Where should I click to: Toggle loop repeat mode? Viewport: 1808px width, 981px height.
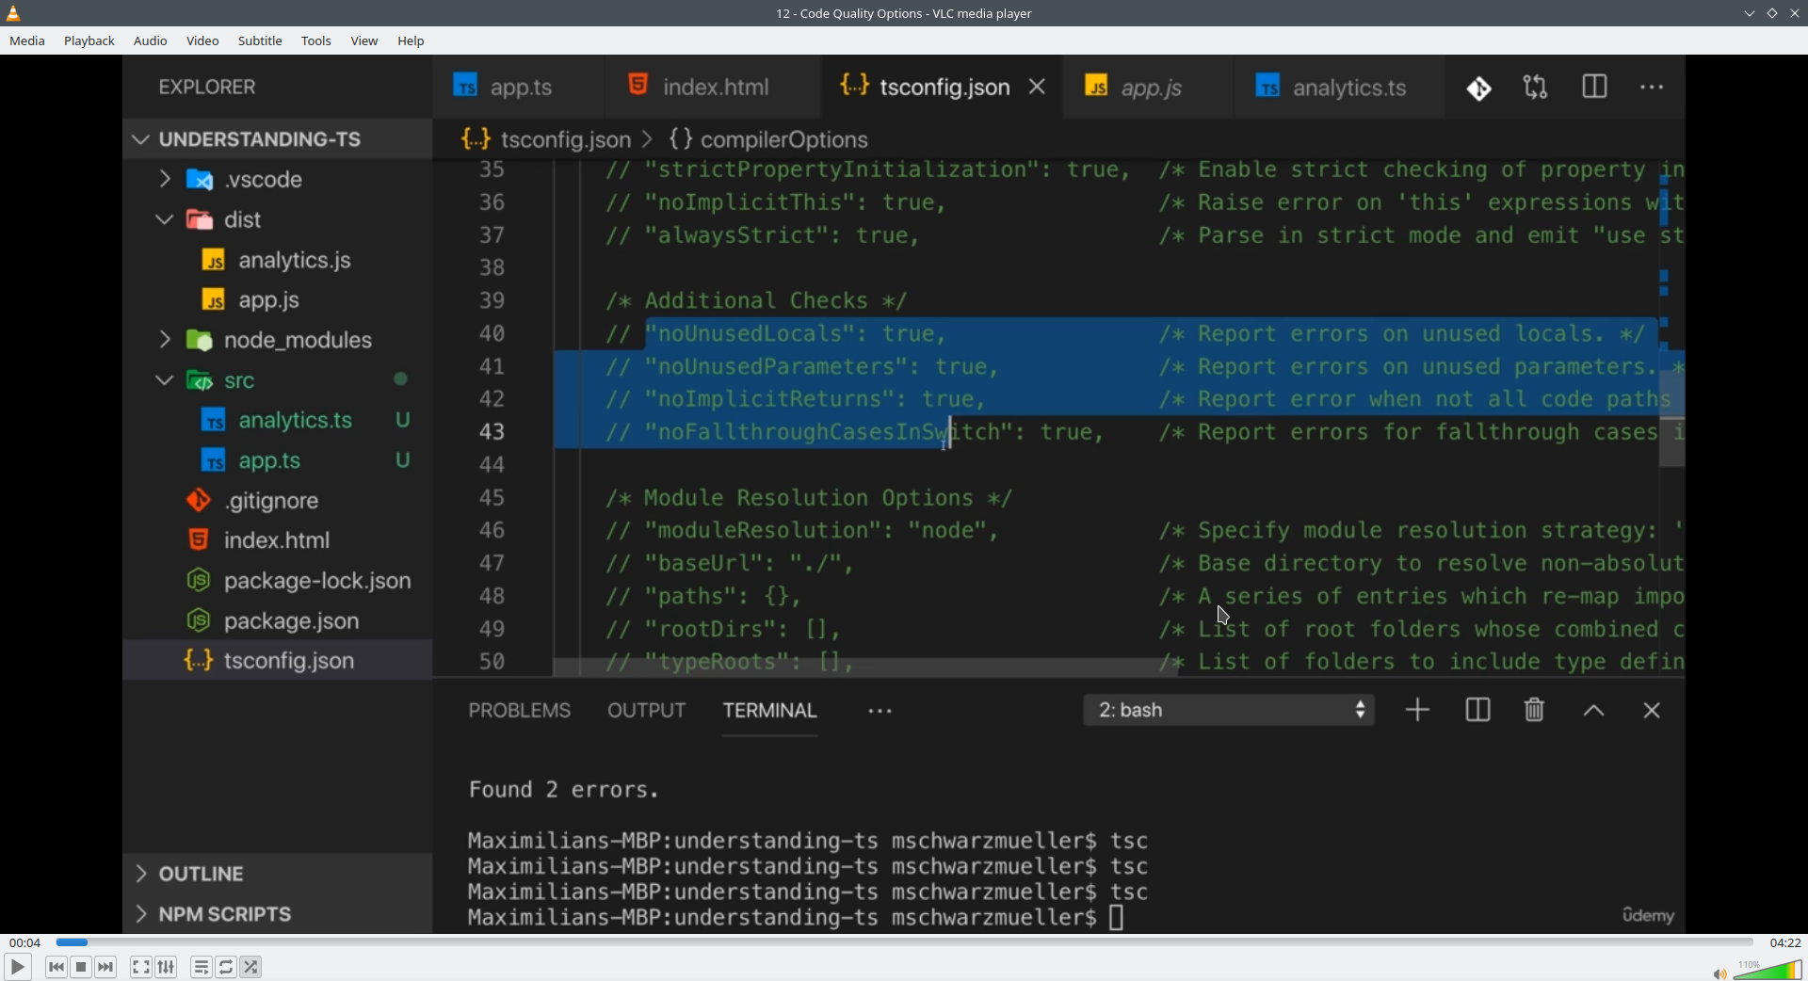pyautogui.click(x=227, y=967)
